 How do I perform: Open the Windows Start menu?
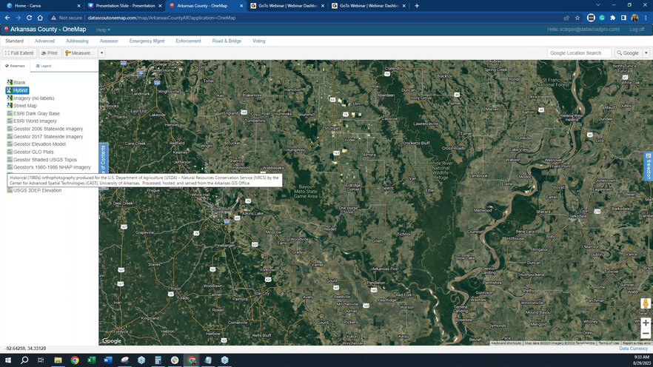(x=8, y=360)
